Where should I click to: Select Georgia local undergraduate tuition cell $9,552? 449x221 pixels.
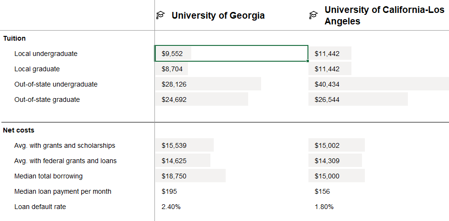click(x=172, y=54)
